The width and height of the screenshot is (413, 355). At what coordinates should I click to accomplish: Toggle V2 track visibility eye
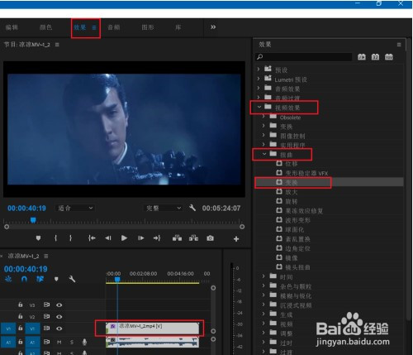pos(59,317)
